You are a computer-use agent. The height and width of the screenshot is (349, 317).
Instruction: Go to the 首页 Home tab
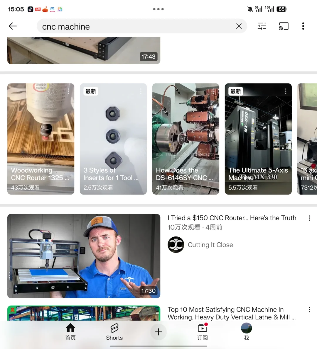[x=70, y=332]
